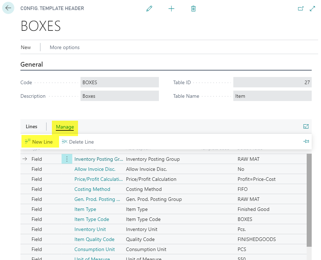
Task: Click Field caption Costing Method
Action: (144, 189)
